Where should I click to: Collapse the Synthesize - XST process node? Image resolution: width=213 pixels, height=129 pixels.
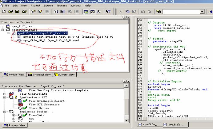[x=5, y=97]
